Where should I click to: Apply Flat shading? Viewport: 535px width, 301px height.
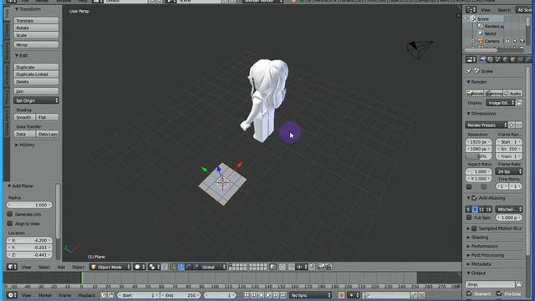(48, 117)
